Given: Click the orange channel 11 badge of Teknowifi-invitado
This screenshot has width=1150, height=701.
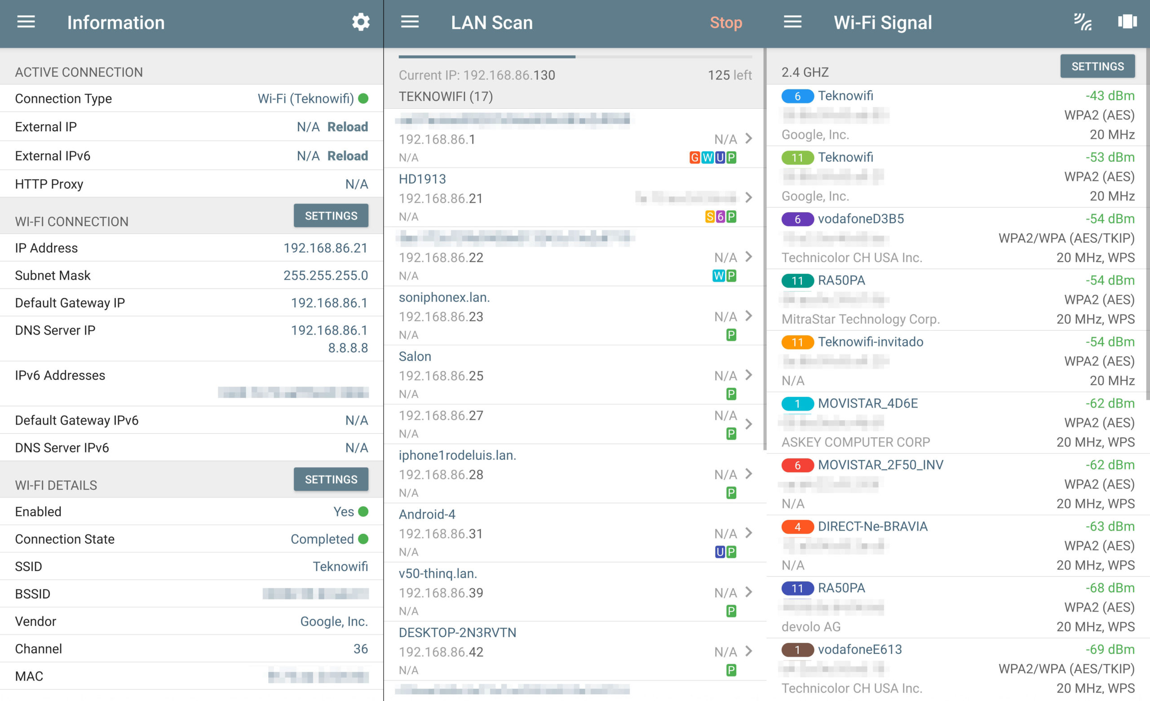Looking at the screenshot, I should 798,342.
